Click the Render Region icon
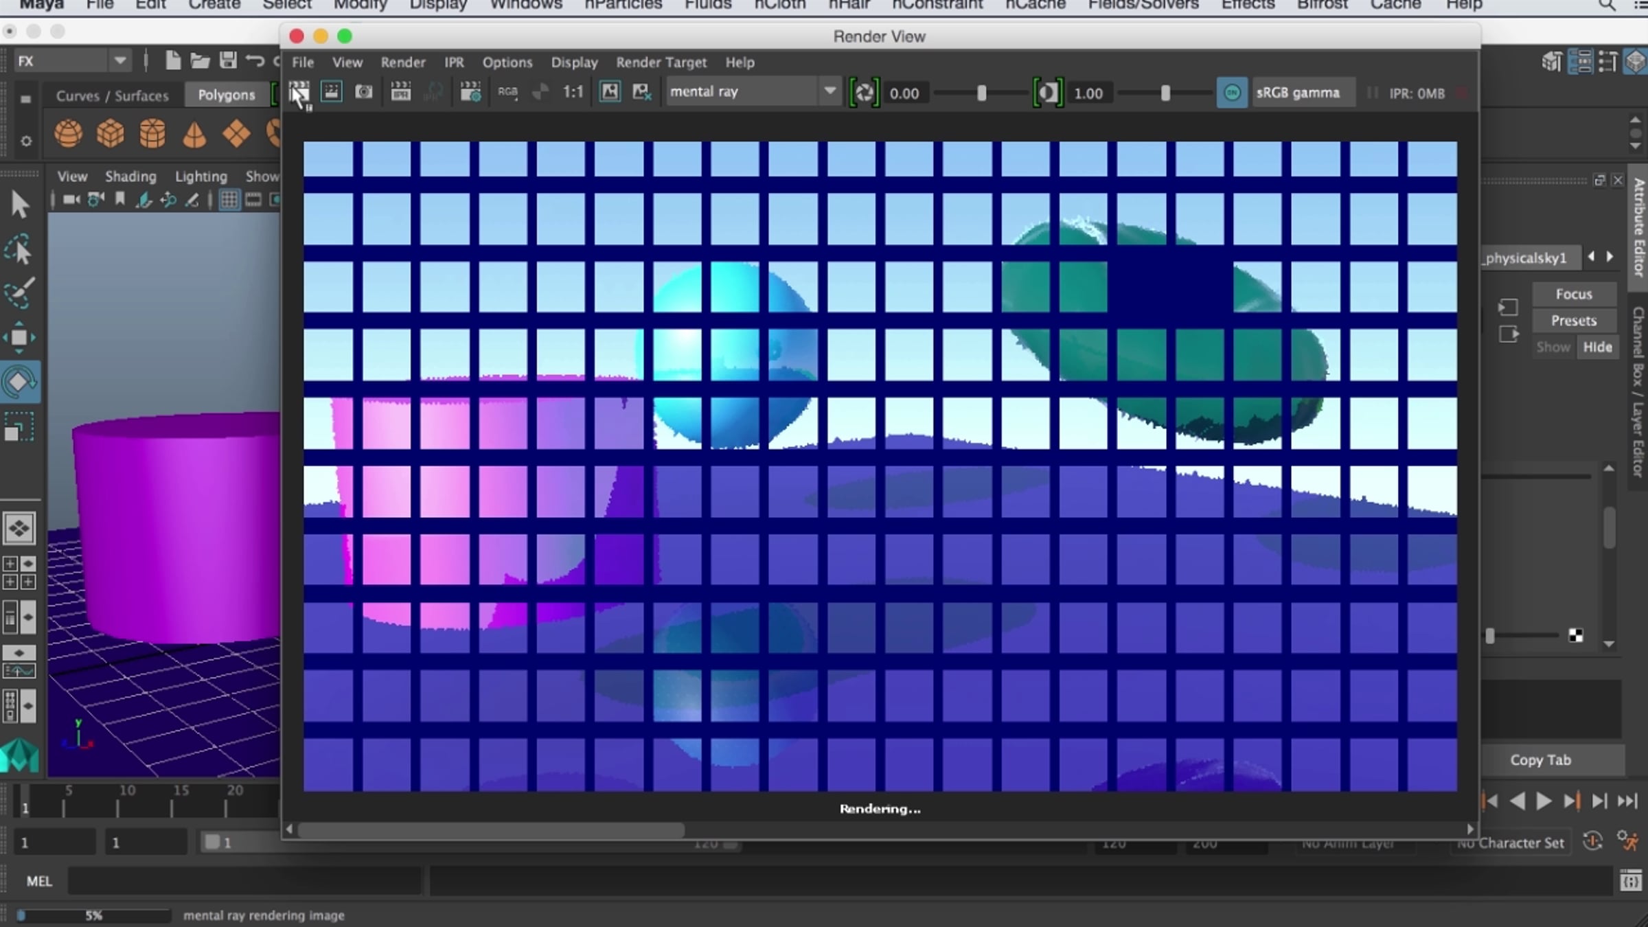Screen dimensions: 1648x927 [x=331, y=92]
